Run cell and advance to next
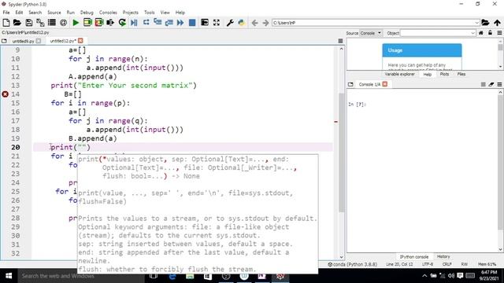 pos(99,23)
